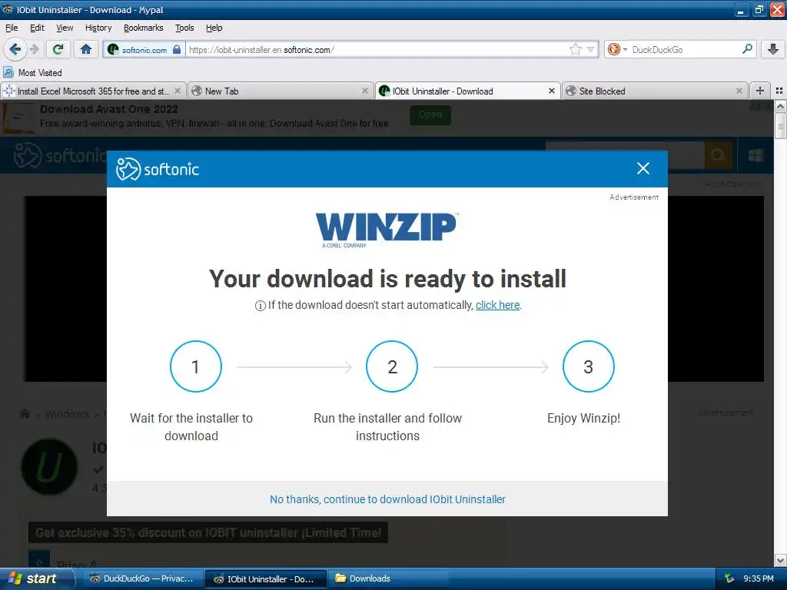The image size is (787, 590).
Task: Click the search magnifier in the search box
Action: pyautogui.click(x=747, y=49)
